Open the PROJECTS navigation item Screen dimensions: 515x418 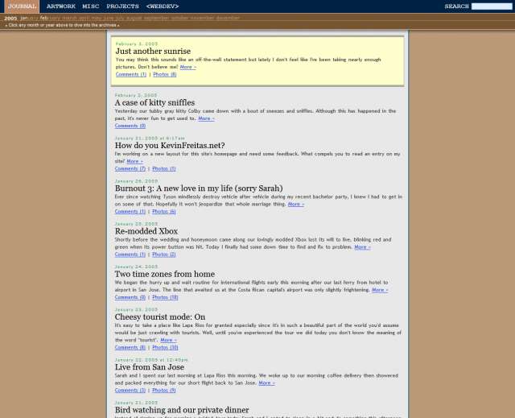click(x=122, y=6)
